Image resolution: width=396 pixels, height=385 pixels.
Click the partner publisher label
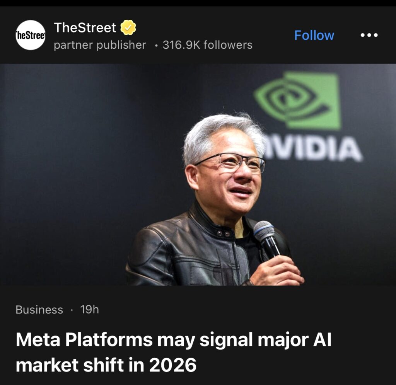coord(100,45)
